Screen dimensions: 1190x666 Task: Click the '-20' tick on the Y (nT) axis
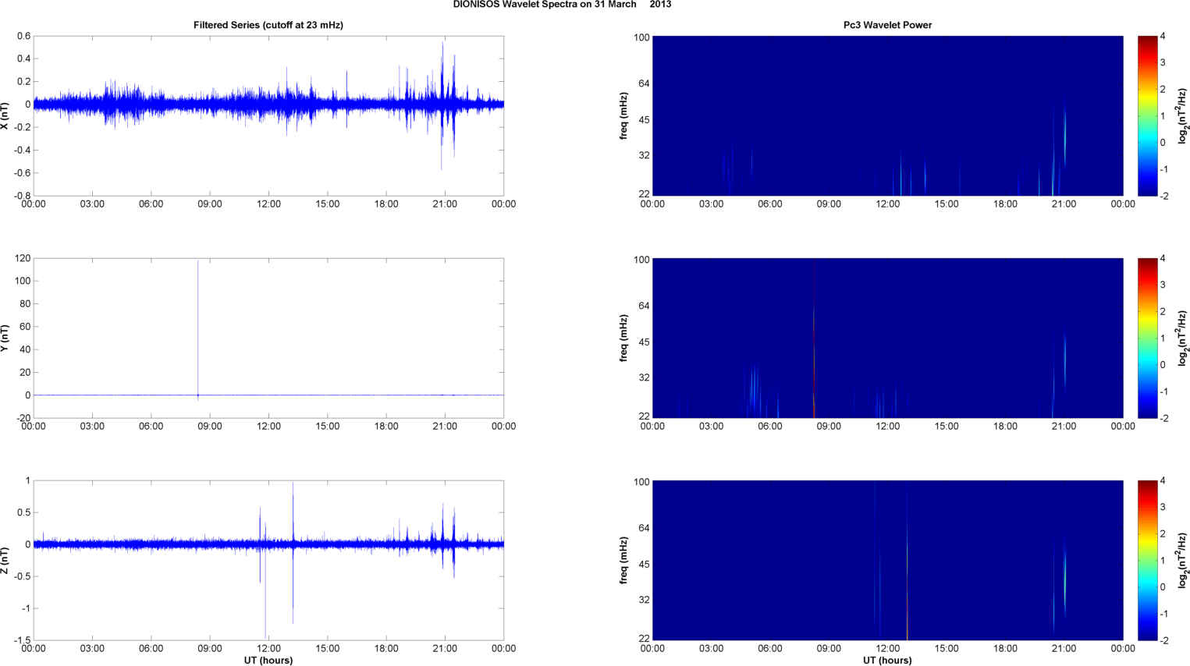(x=23, y=418)
